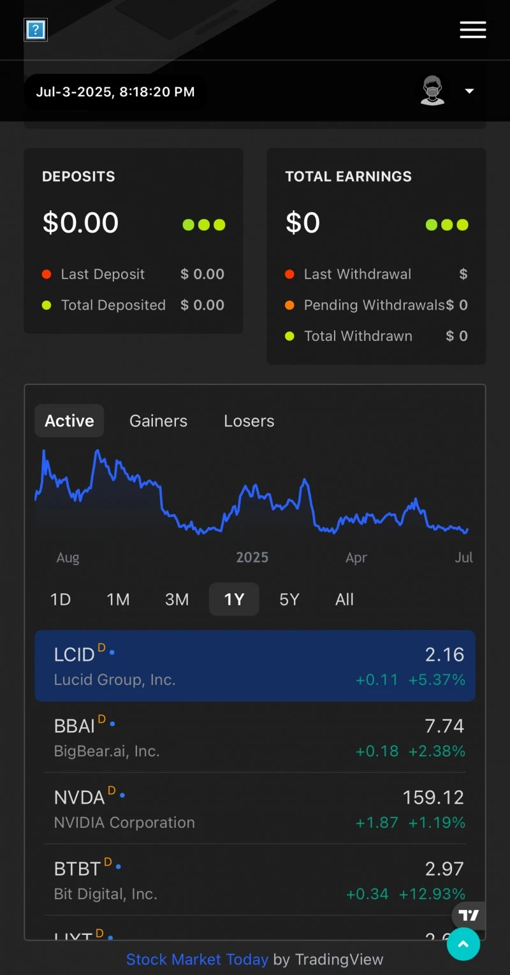Viewport: 510px width, 975px height.
Task: Click the date and time display
Action: point(115,92)
